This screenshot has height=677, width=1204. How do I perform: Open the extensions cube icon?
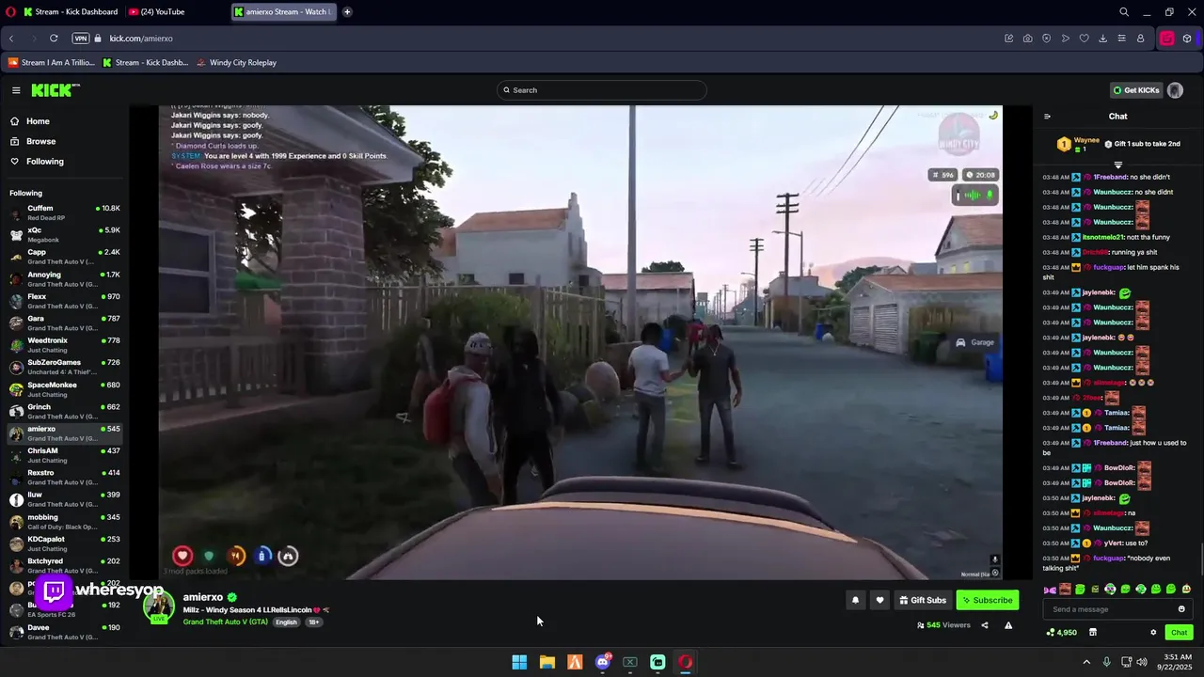[1187, 39]
